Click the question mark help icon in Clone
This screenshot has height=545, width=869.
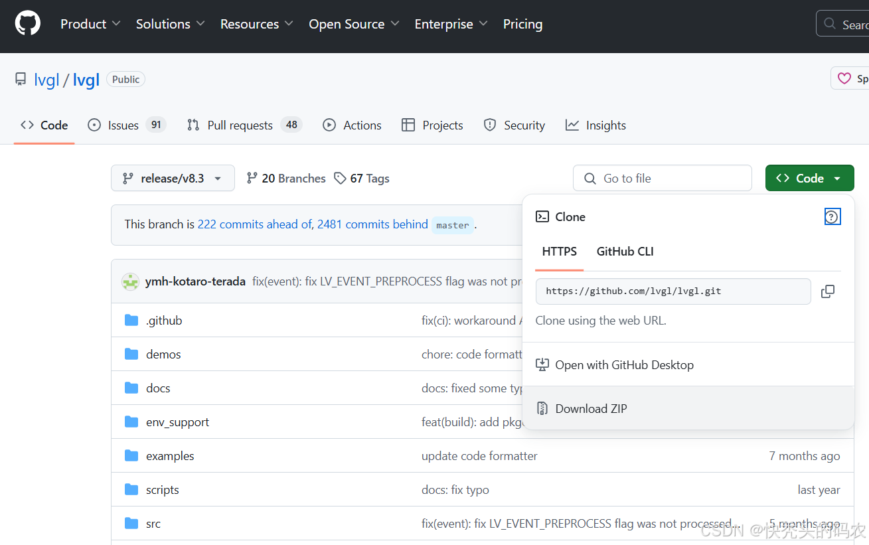(832, 216)
